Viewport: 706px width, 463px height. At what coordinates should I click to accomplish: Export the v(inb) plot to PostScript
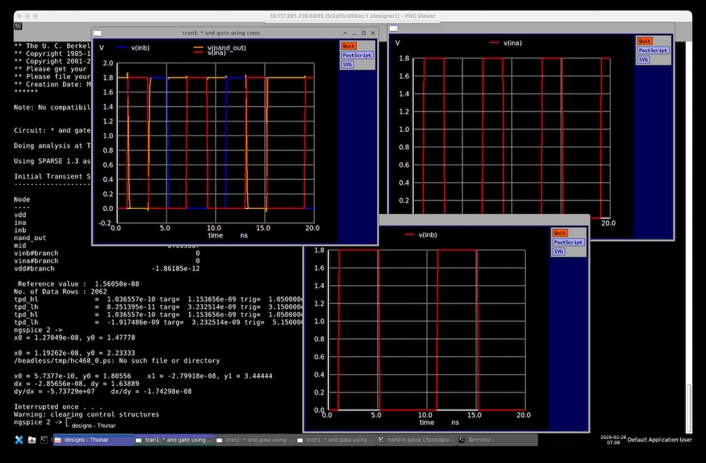(x=568, y=242)
